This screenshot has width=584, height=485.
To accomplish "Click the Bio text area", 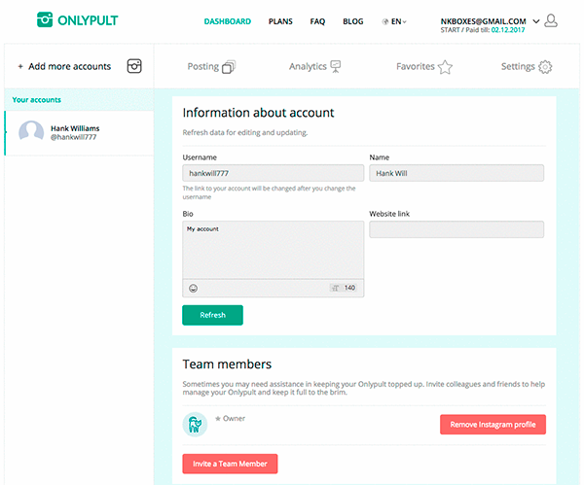I will [273, 250].
